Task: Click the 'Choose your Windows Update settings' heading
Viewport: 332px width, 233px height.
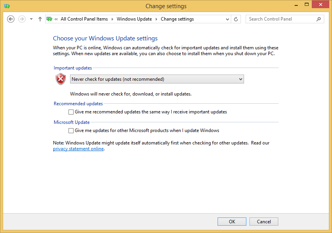Action: [x=105, y=38]
